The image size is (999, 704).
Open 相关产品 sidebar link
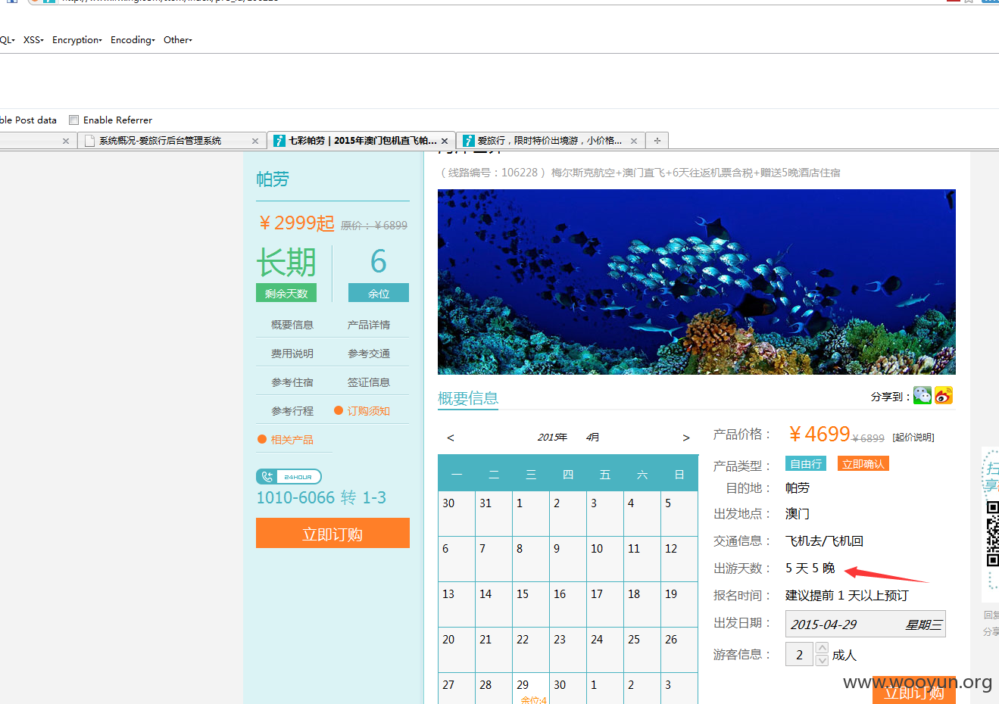point(292,440)
